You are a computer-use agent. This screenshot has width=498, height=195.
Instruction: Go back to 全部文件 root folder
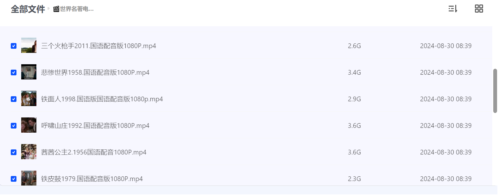point(28,9)
